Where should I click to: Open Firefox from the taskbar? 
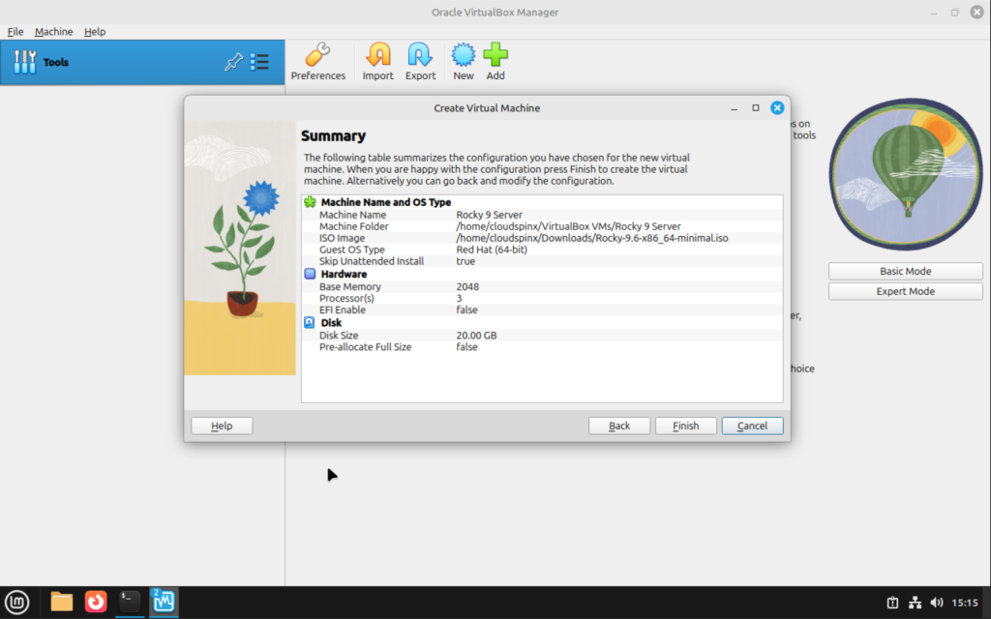[95, 601]
